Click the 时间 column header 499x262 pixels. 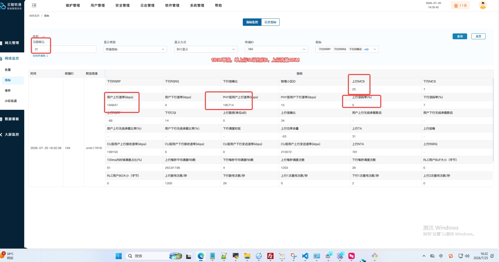click(x=46, y=73)
